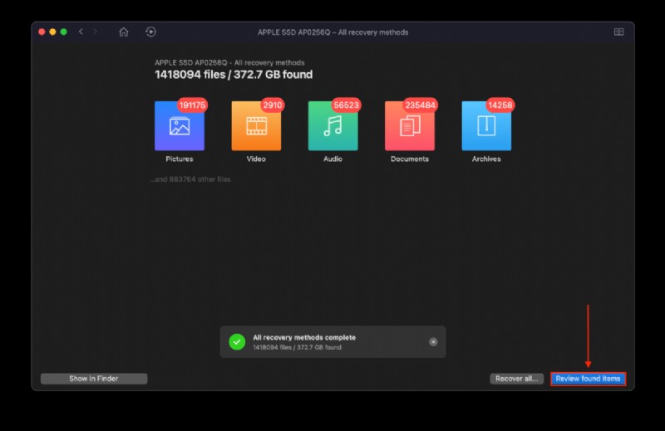This screenshot has width=665, height=431.
Task: Click the 235484 badge on Documents
Action: 420,105
